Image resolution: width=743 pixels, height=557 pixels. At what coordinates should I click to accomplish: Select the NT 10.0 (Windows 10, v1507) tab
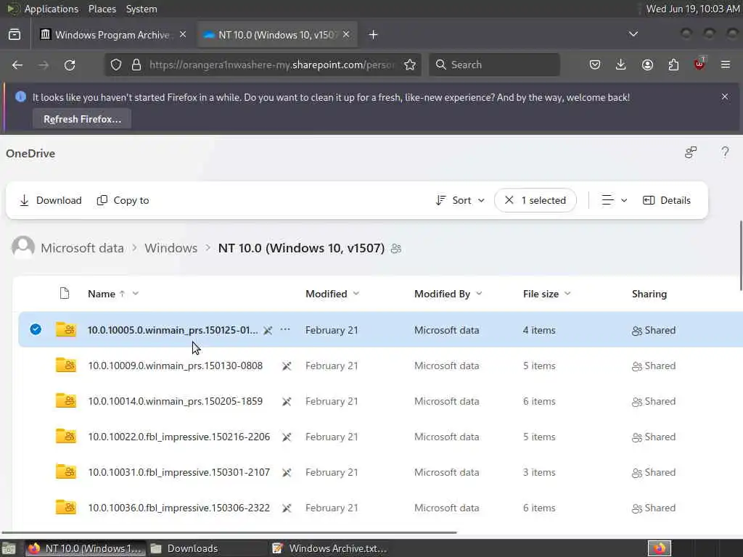click(277, 35)
